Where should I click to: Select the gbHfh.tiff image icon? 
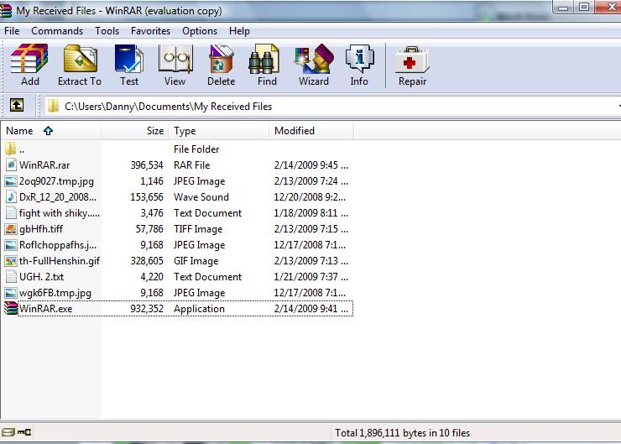(11, 229)
